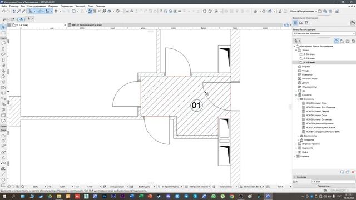Viewport: 356px width, 200px height.
Task: Open the Project Map view in Navigator
Action: point(337,41)
